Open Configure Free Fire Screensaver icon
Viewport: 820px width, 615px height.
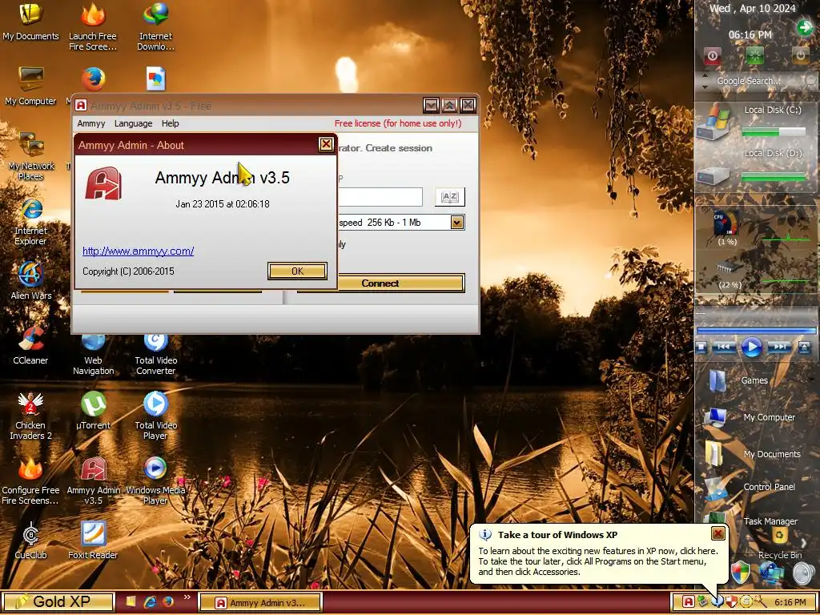coord(30,481)
